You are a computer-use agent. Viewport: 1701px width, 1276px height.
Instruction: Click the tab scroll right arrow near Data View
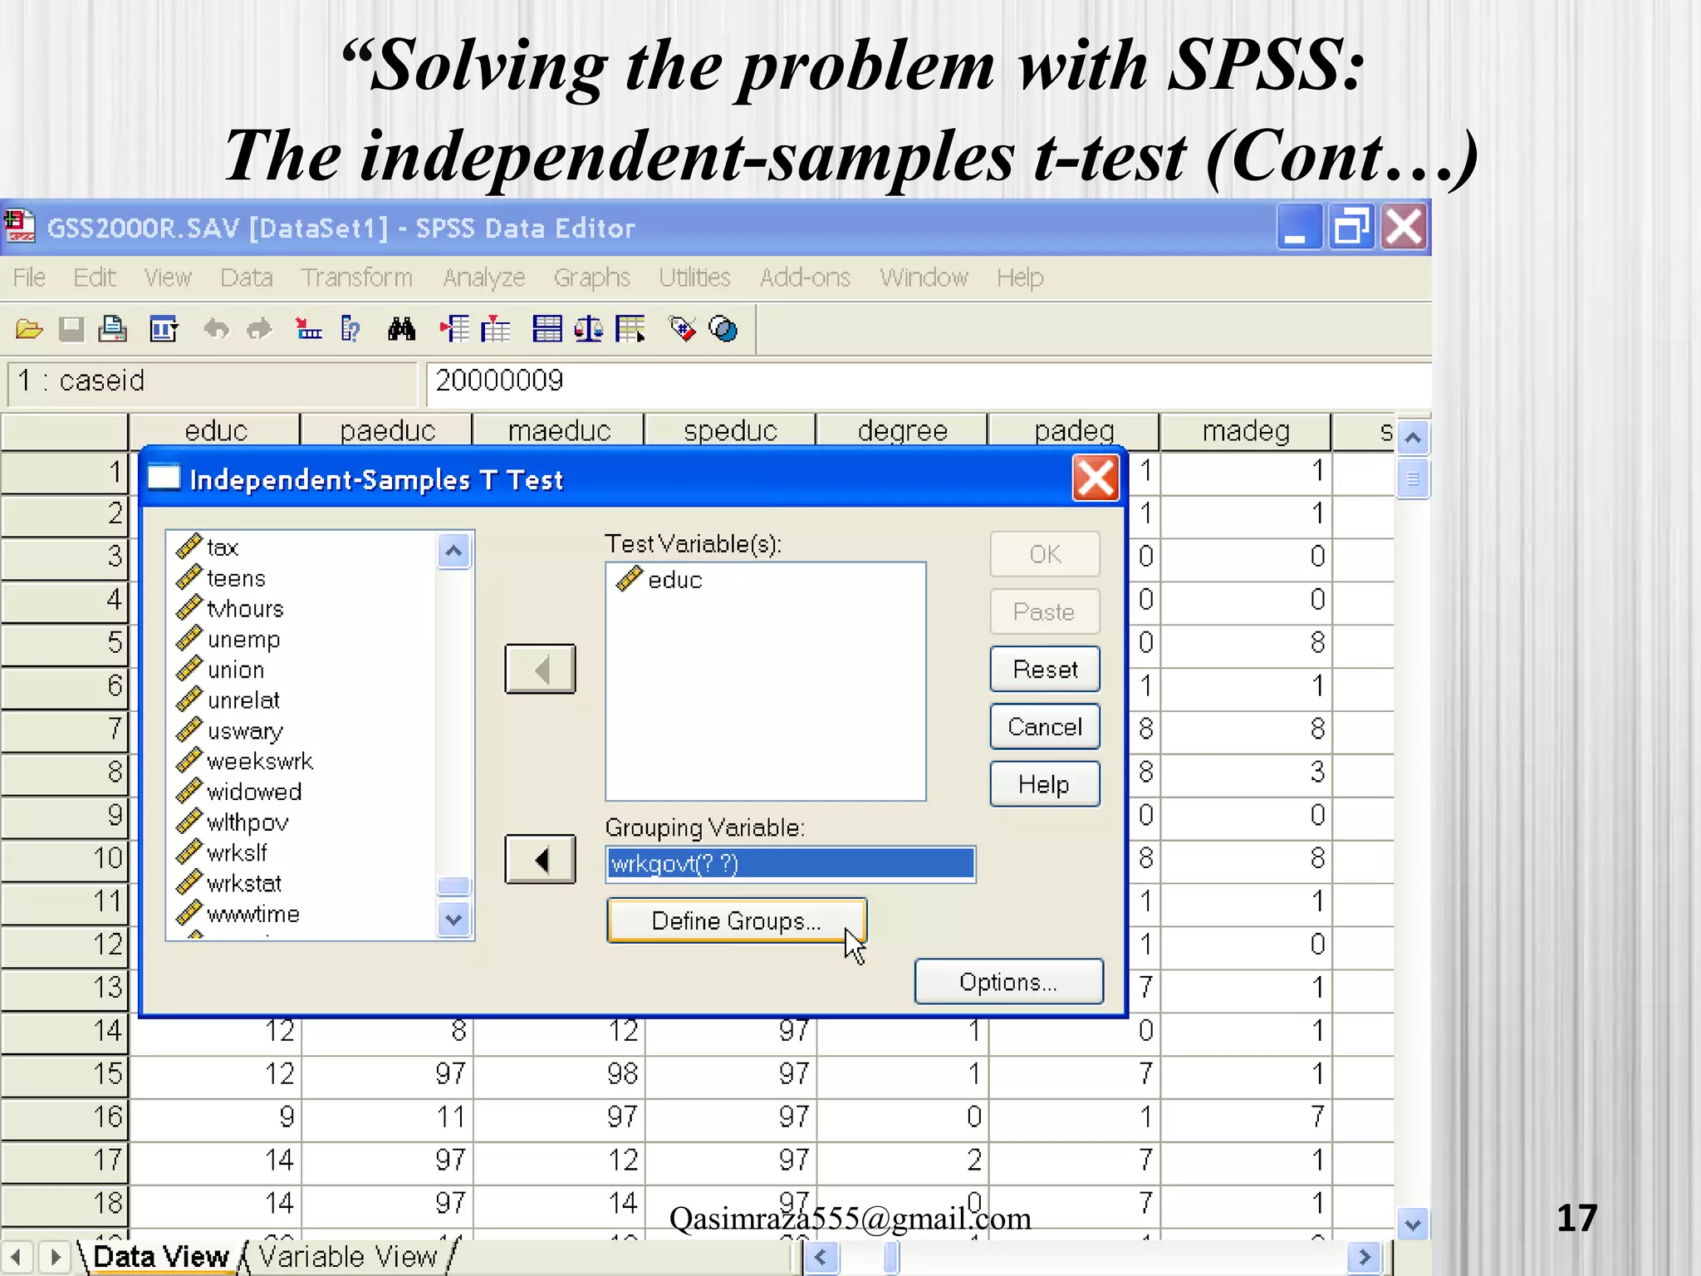[x=55, y=1257]
